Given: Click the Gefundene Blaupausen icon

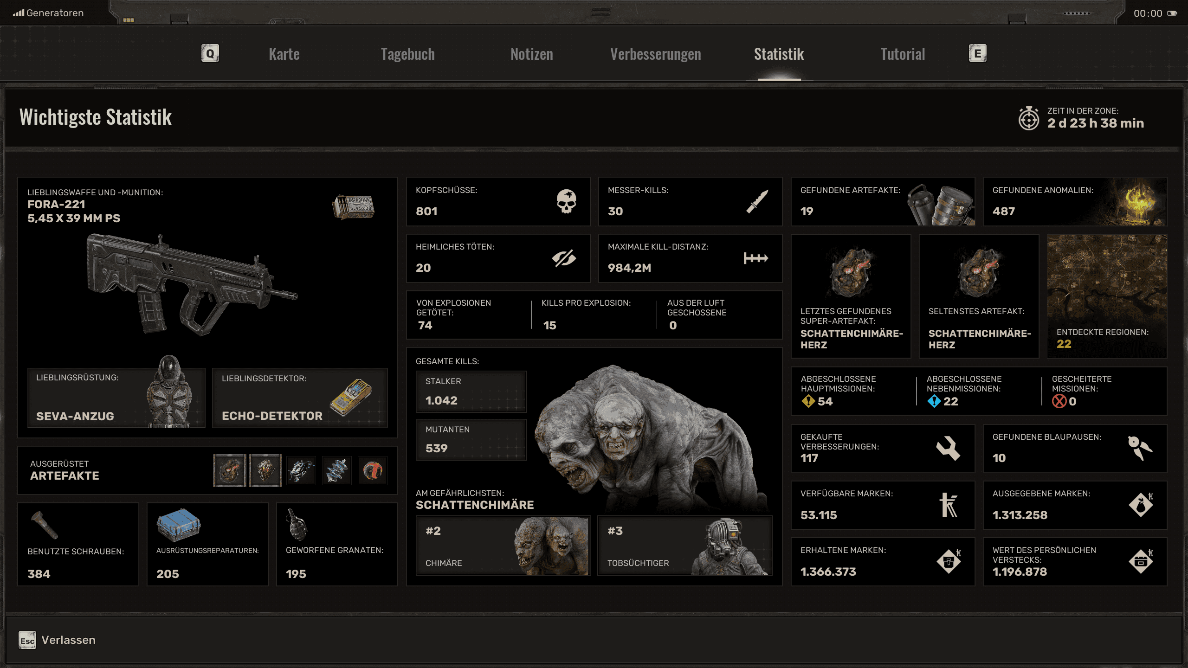Looking at the screenshot, I should pyautogui.click(x=1140, y=448).
